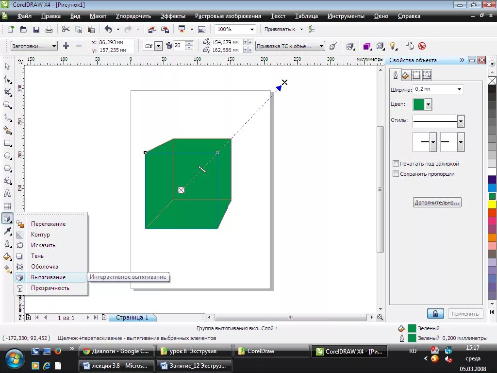This screenshot has height=373, width=497.
Task: Select the Crop tool
Action: click(7, 92)
